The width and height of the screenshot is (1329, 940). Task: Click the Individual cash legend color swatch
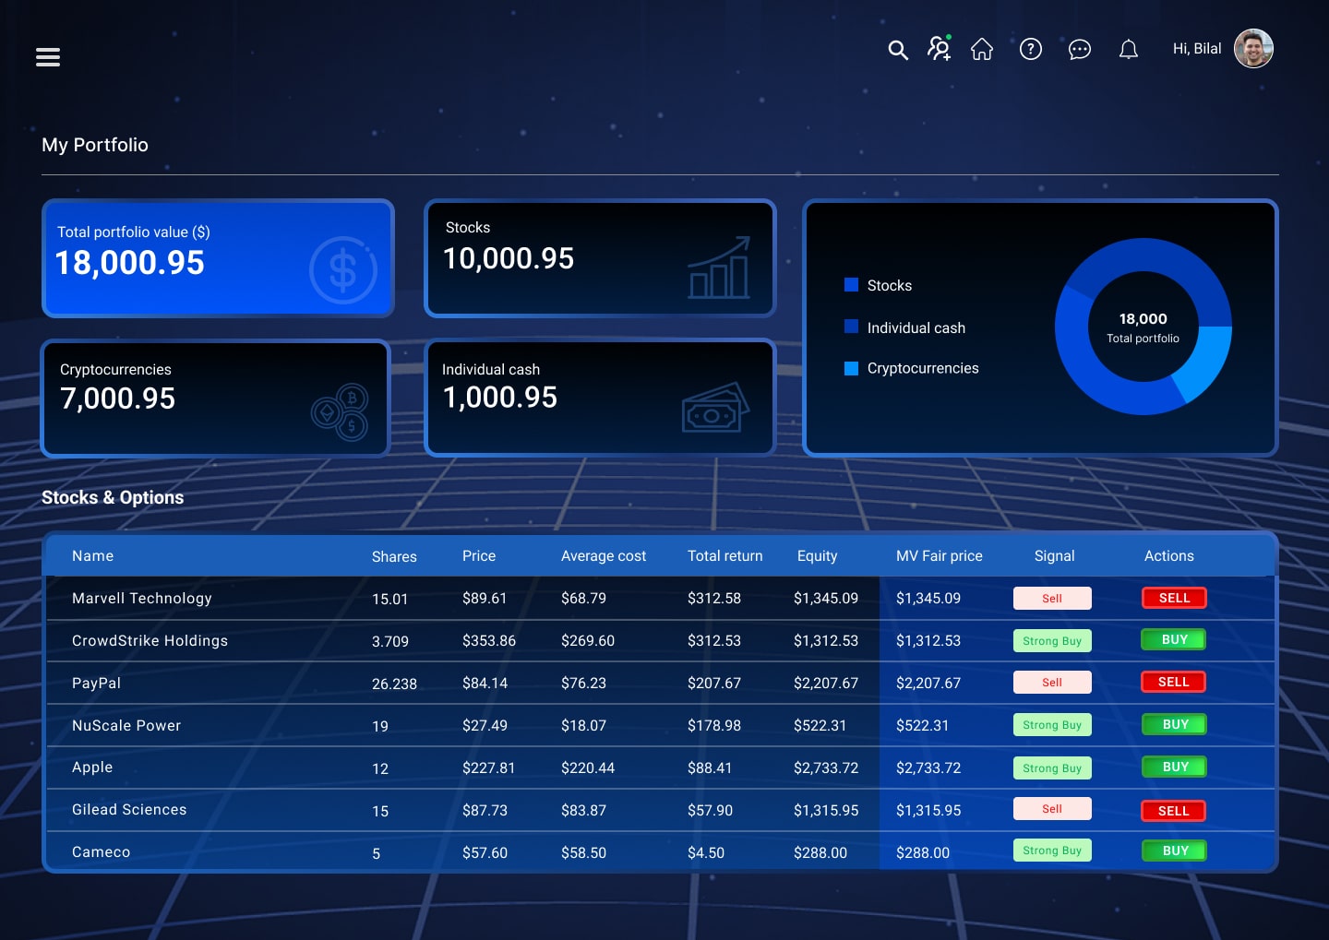pyautogui.click(x=852, y=327)
